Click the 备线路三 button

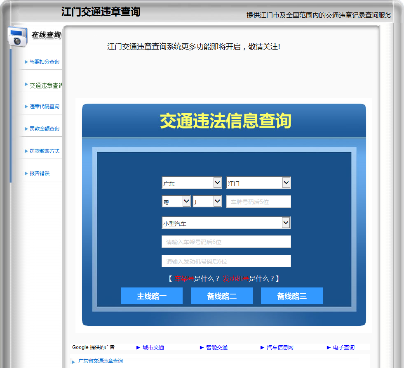(x=292, y=296)
